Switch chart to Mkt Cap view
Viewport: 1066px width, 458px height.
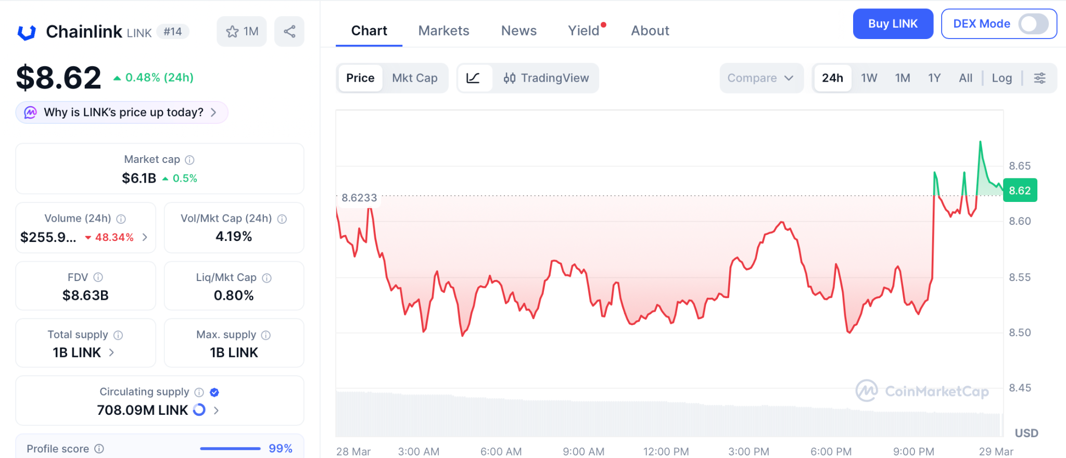414,78
